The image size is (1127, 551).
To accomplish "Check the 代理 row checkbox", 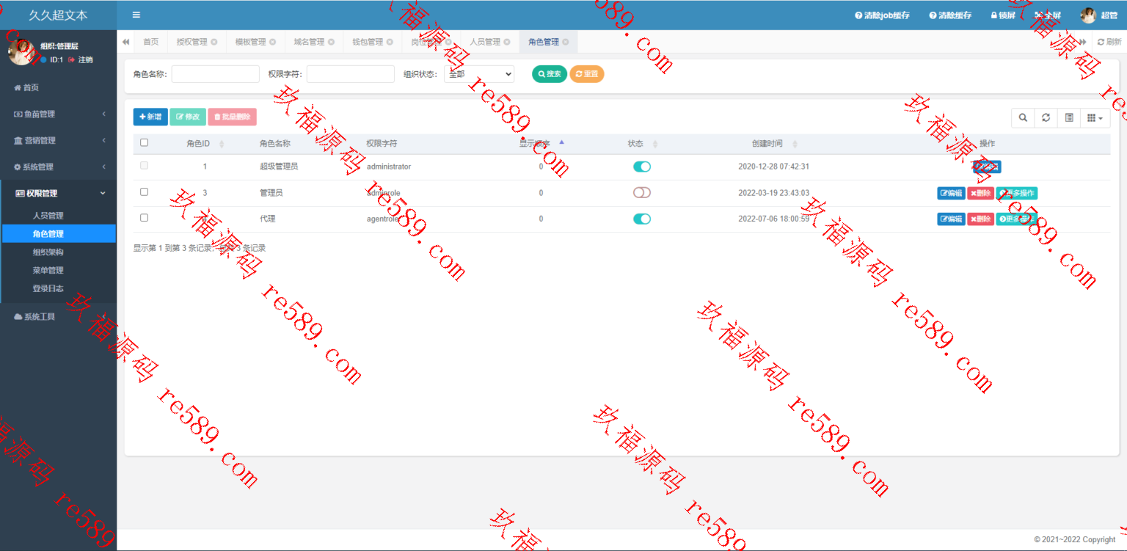I will (144, 218).
